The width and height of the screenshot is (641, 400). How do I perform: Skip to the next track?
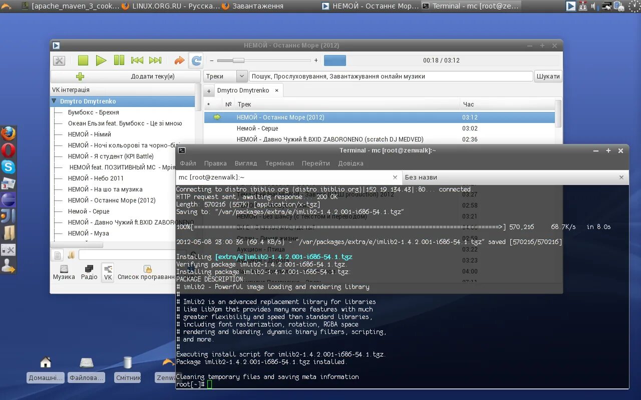pos(155,60)
